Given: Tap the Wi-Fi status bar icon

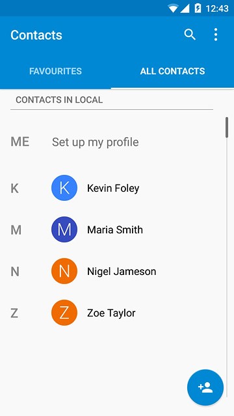Looking at the screenshot, I should click(x=173, y=8).
